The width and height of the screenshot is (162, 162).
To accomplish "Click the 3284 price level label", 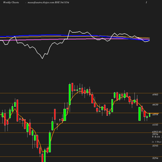I will pyautogui.click(x=155, y=158).
